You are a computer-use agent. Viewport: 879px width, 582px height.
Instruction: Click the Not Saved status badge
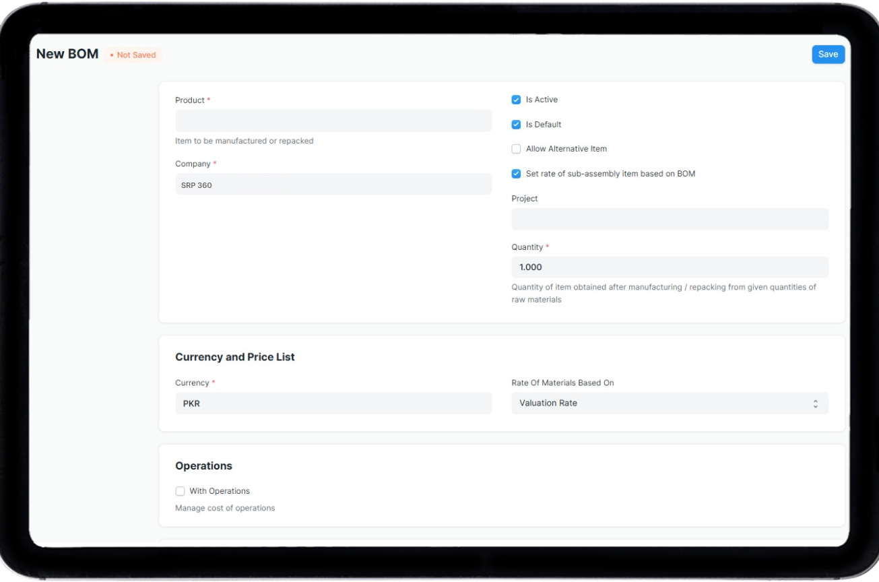click(x=133, y=55)
